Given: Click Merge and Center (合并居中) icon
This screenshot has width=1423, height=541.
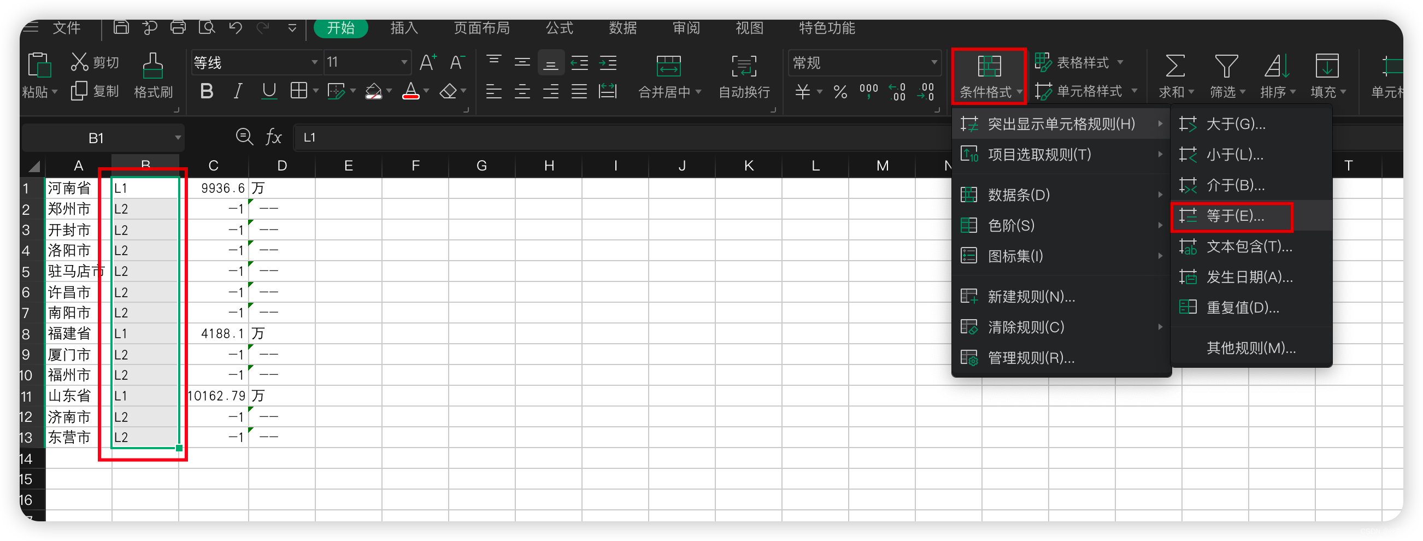Looking at the screenshot, I should coord(668,66).
